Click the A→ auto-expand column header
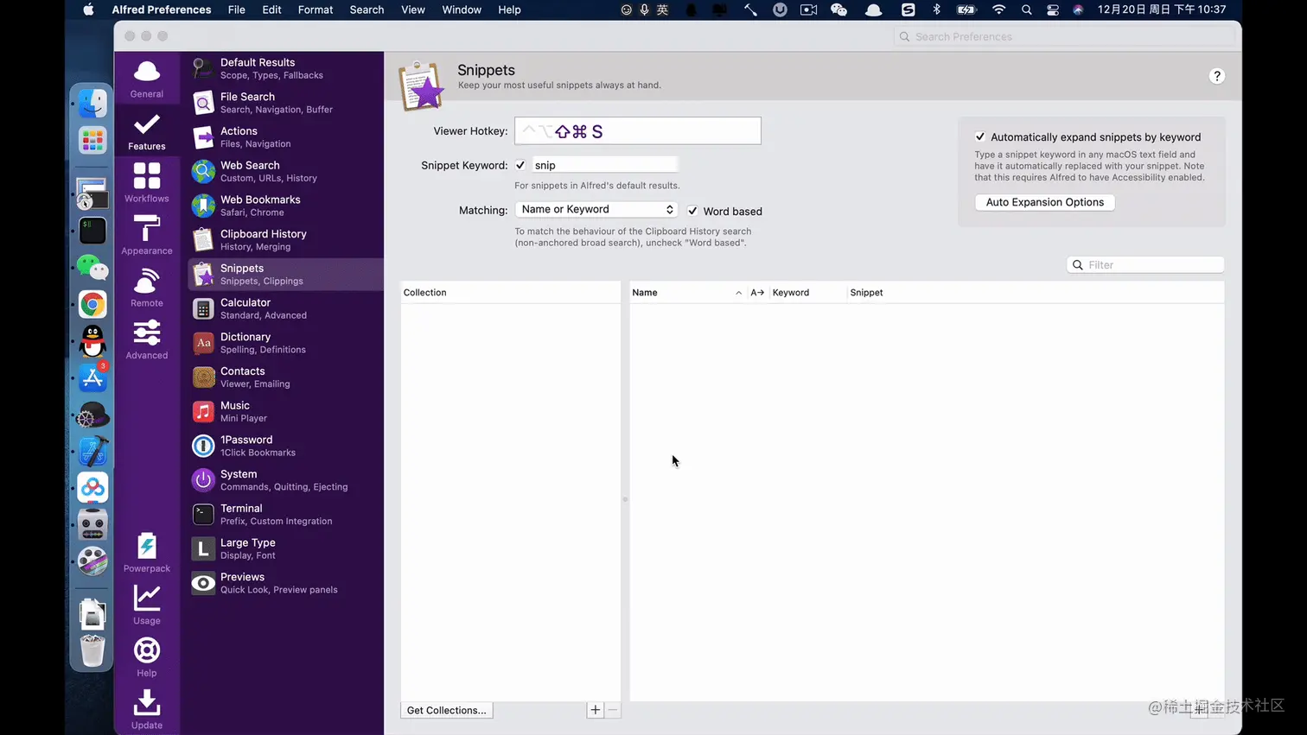The height and width of the screenshot is (735, 1307). coord(757,293)
